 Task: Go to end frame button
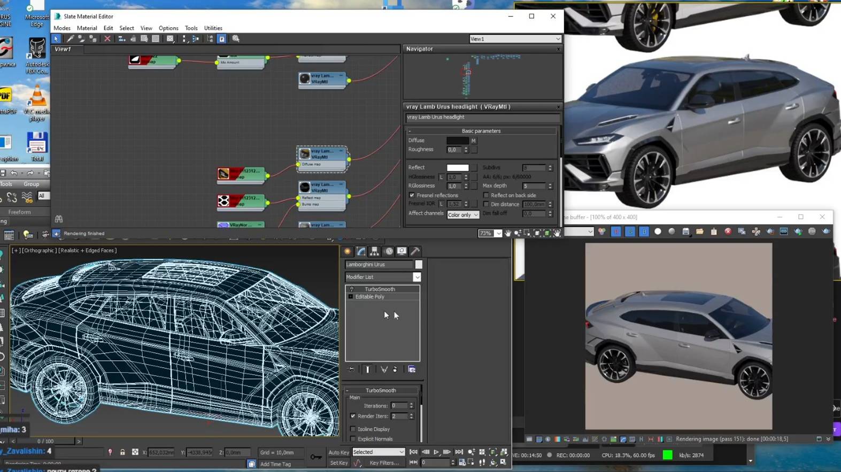click(459, 452)
